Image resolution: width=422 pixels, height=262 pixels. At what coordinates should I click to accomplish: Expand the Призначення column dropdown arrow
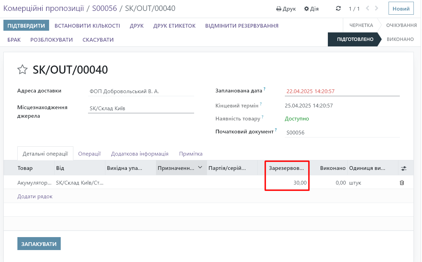coord(200,168)
